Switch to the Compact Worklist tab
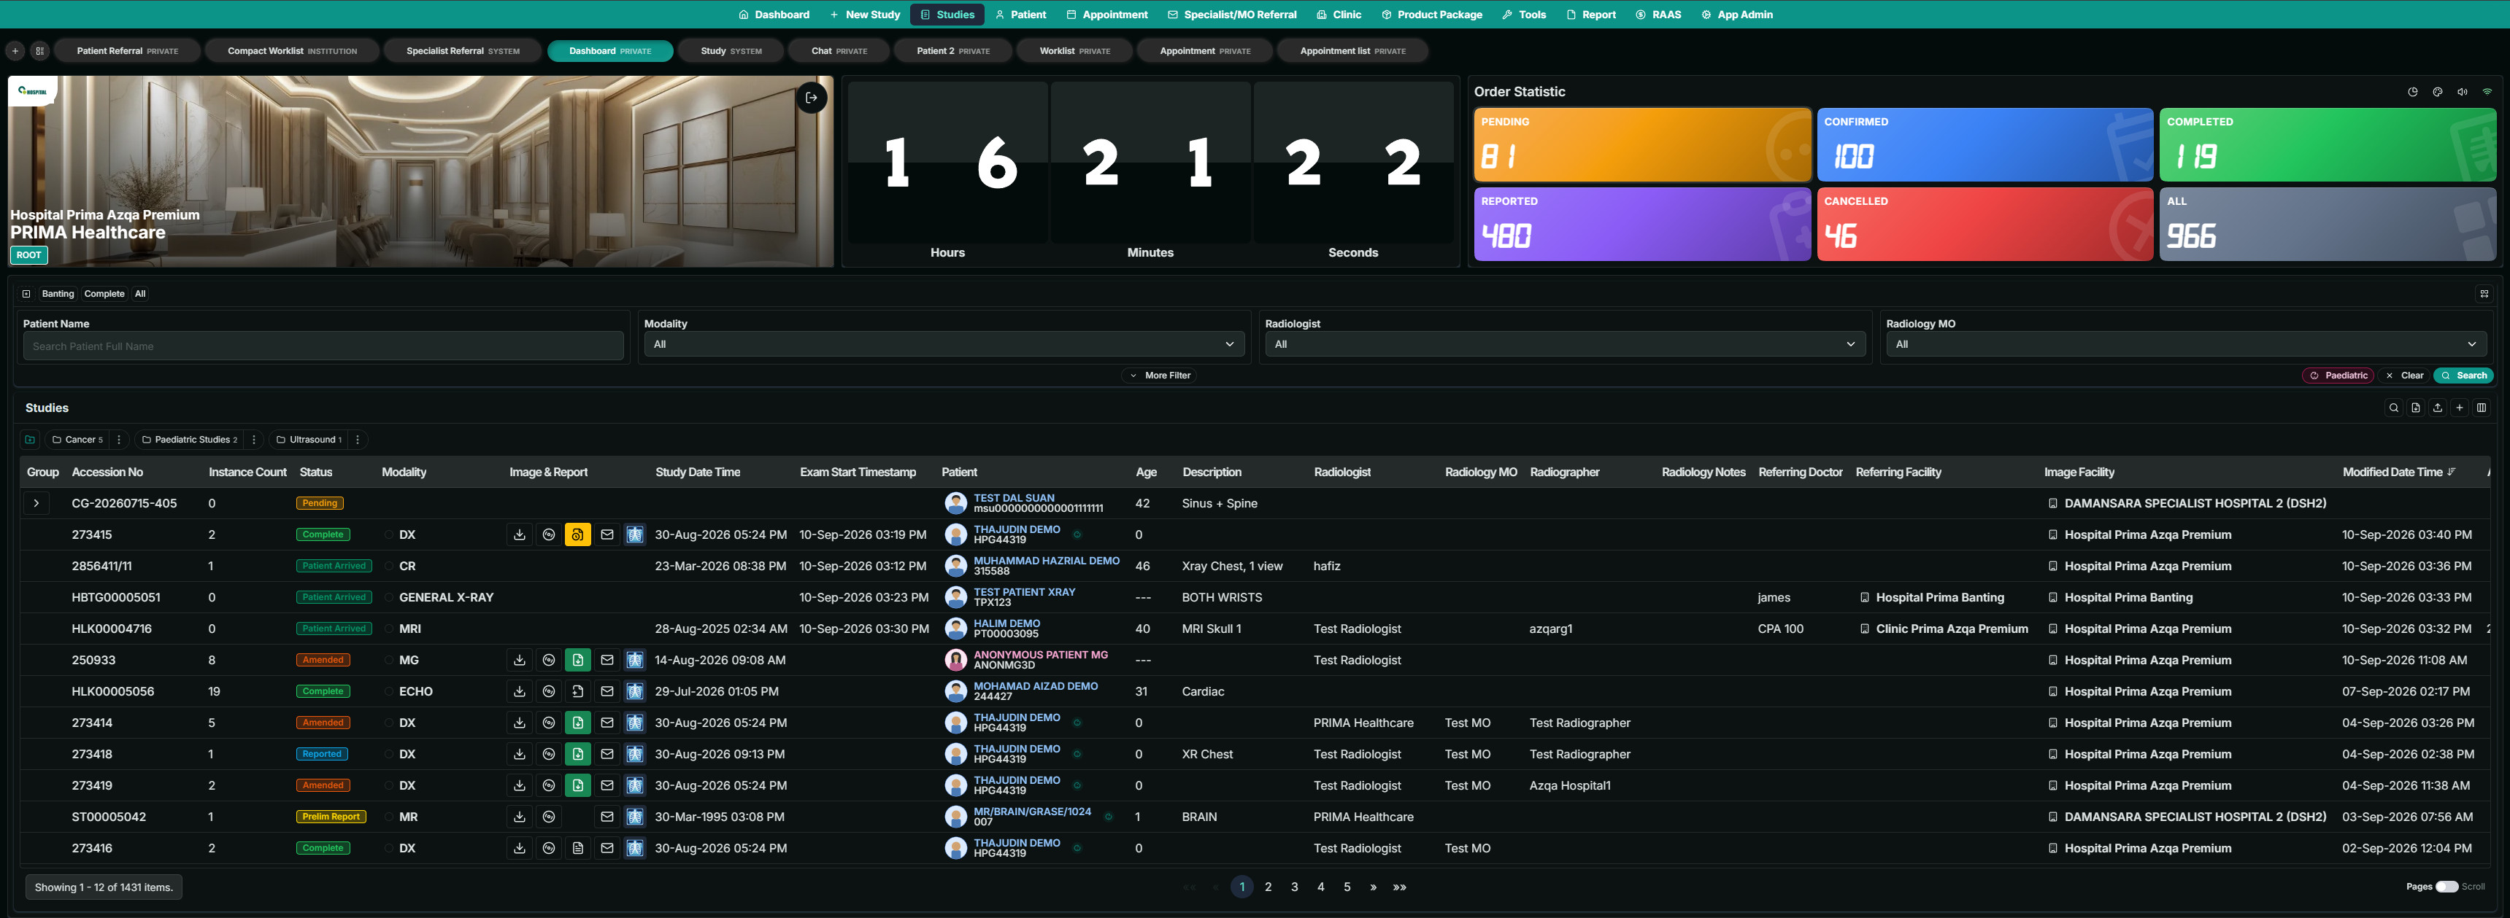 tap(293, 50)
